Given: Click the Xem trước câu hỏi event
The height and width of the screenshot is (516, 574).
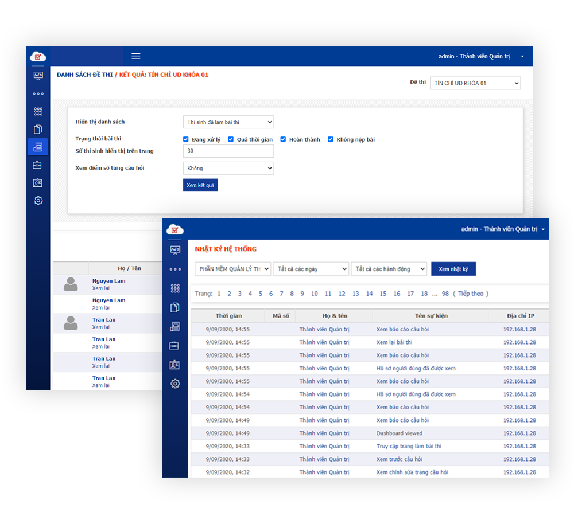Looking at the screenshot, I should pos(399,459).
